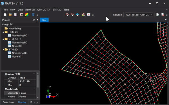This screenshot has height=105, width=169.
Task: Click the pin icon in Project panel
Action: click(37, 20)
